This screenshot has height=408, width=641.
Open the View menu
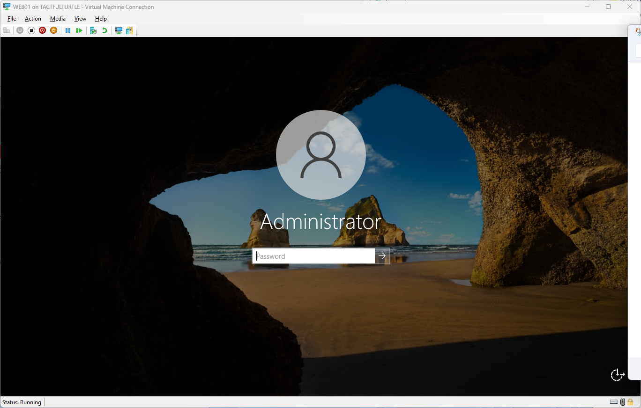point(80,19)
